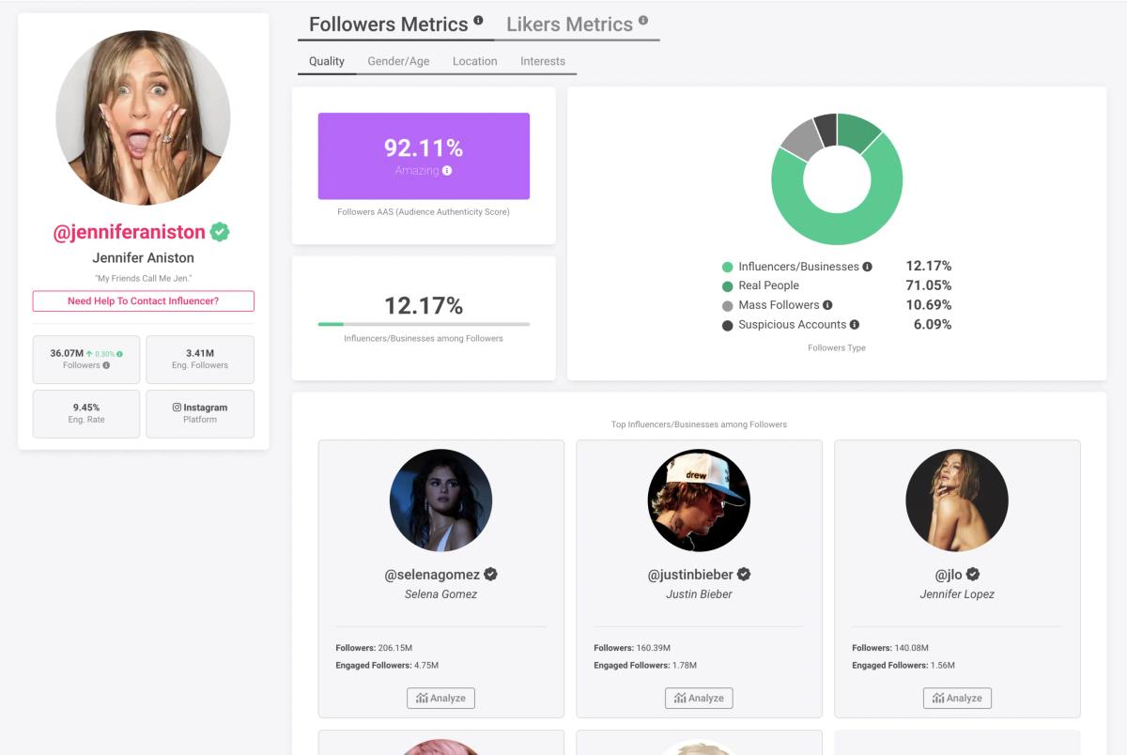Viewport: 1127px width, 755px height.
Task: Click the 10.69% Mass Followers value
Action: [x=928, y=305]
